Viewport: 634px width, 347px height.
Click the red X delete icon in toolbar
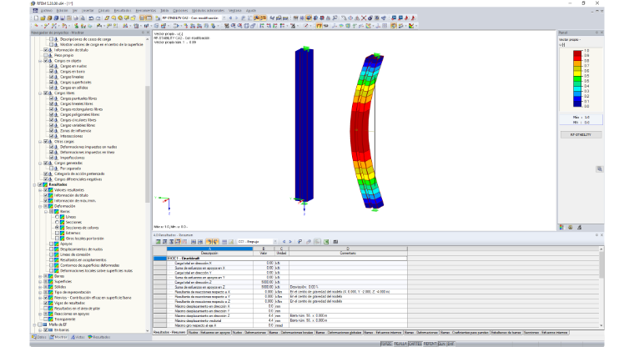(364, 18)
